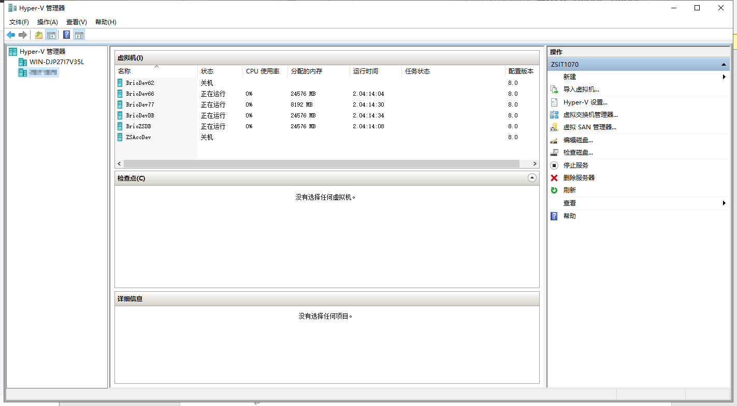Click the BrioZSDB virtual machine icon

(x=120, y=126)
